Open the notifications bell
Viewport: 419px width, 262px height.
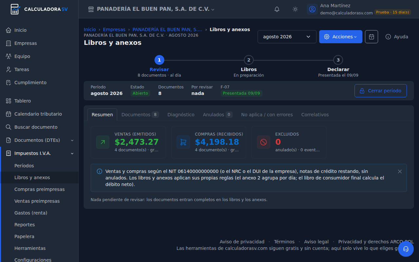click(x=277, y=9)
